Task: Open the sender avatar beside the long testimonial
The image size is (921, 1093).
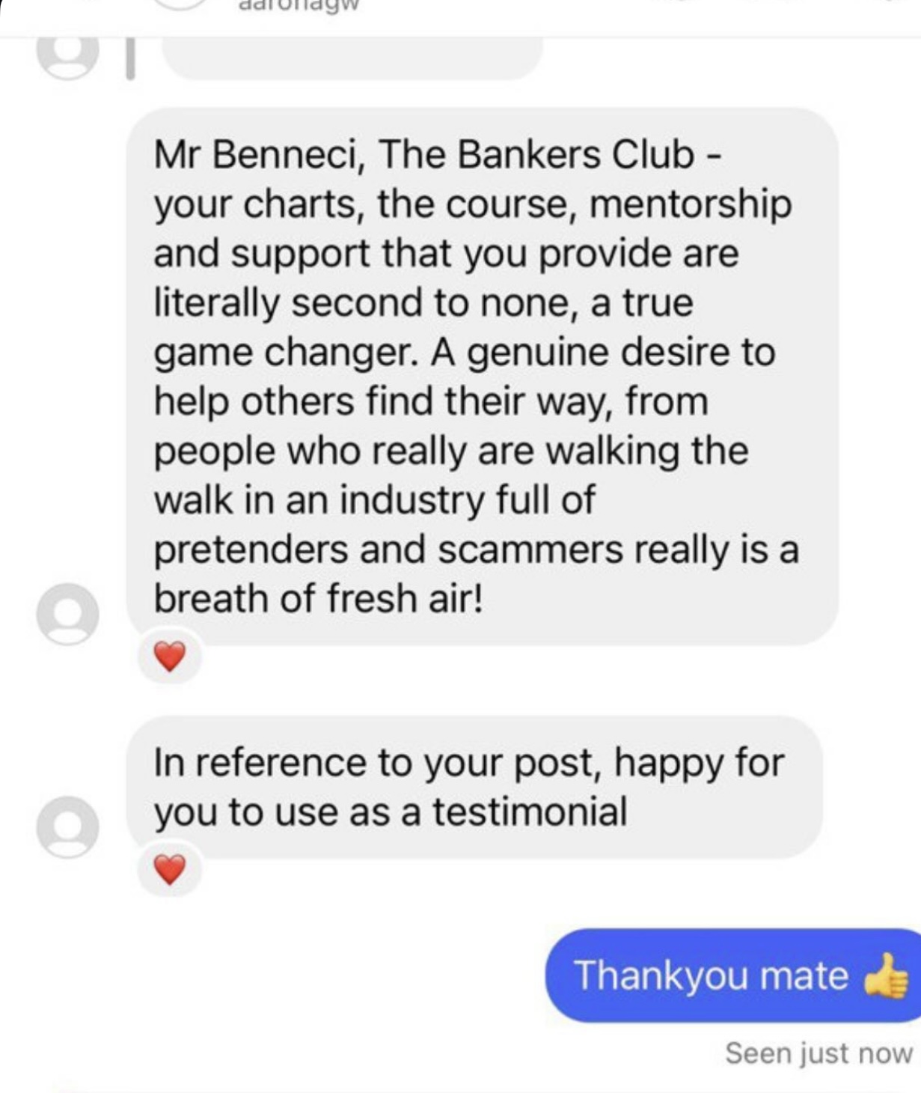Action: pos(67,614)
